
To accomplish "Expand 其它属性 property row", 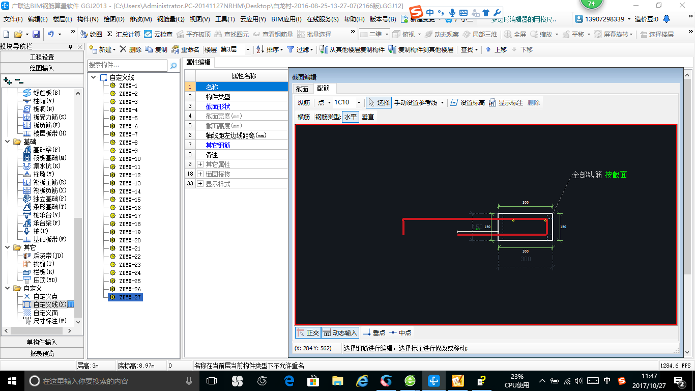I will [200, 164].
